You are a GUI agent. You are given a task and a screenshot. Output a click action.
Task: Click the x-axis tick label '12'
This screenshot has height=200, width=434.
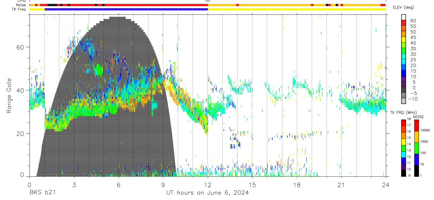point(207,185)
